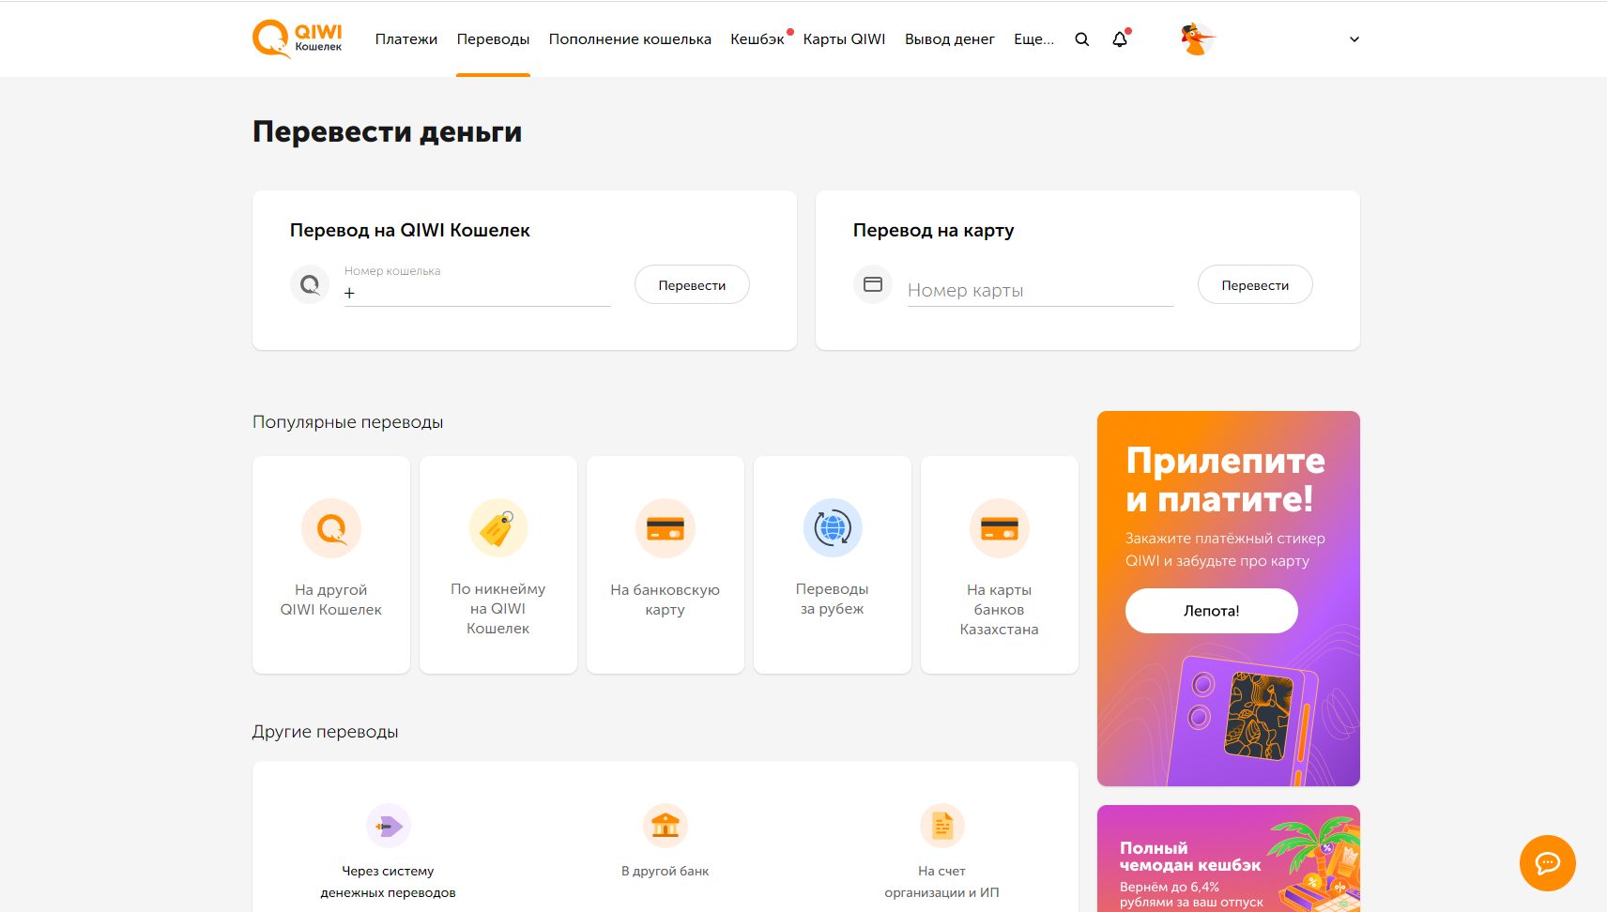Click Перевести in QIWI Кошелек card
The width and height of the screenshot is (1607, 912).
(692, 284)
